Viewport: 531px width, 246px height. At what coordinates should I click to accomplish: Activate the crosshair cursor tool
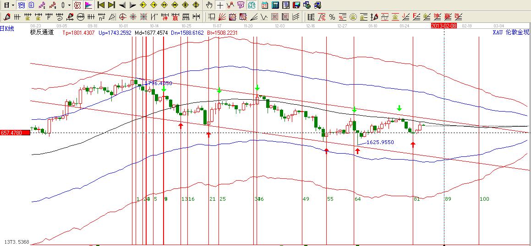[220, 5]
